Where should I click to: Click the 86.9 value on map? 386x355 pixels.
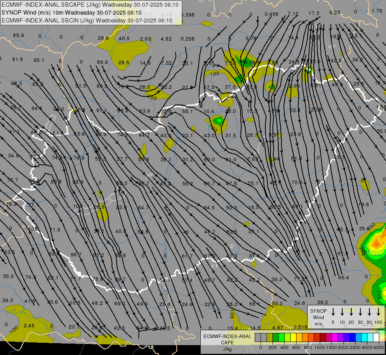click(103, 62)
